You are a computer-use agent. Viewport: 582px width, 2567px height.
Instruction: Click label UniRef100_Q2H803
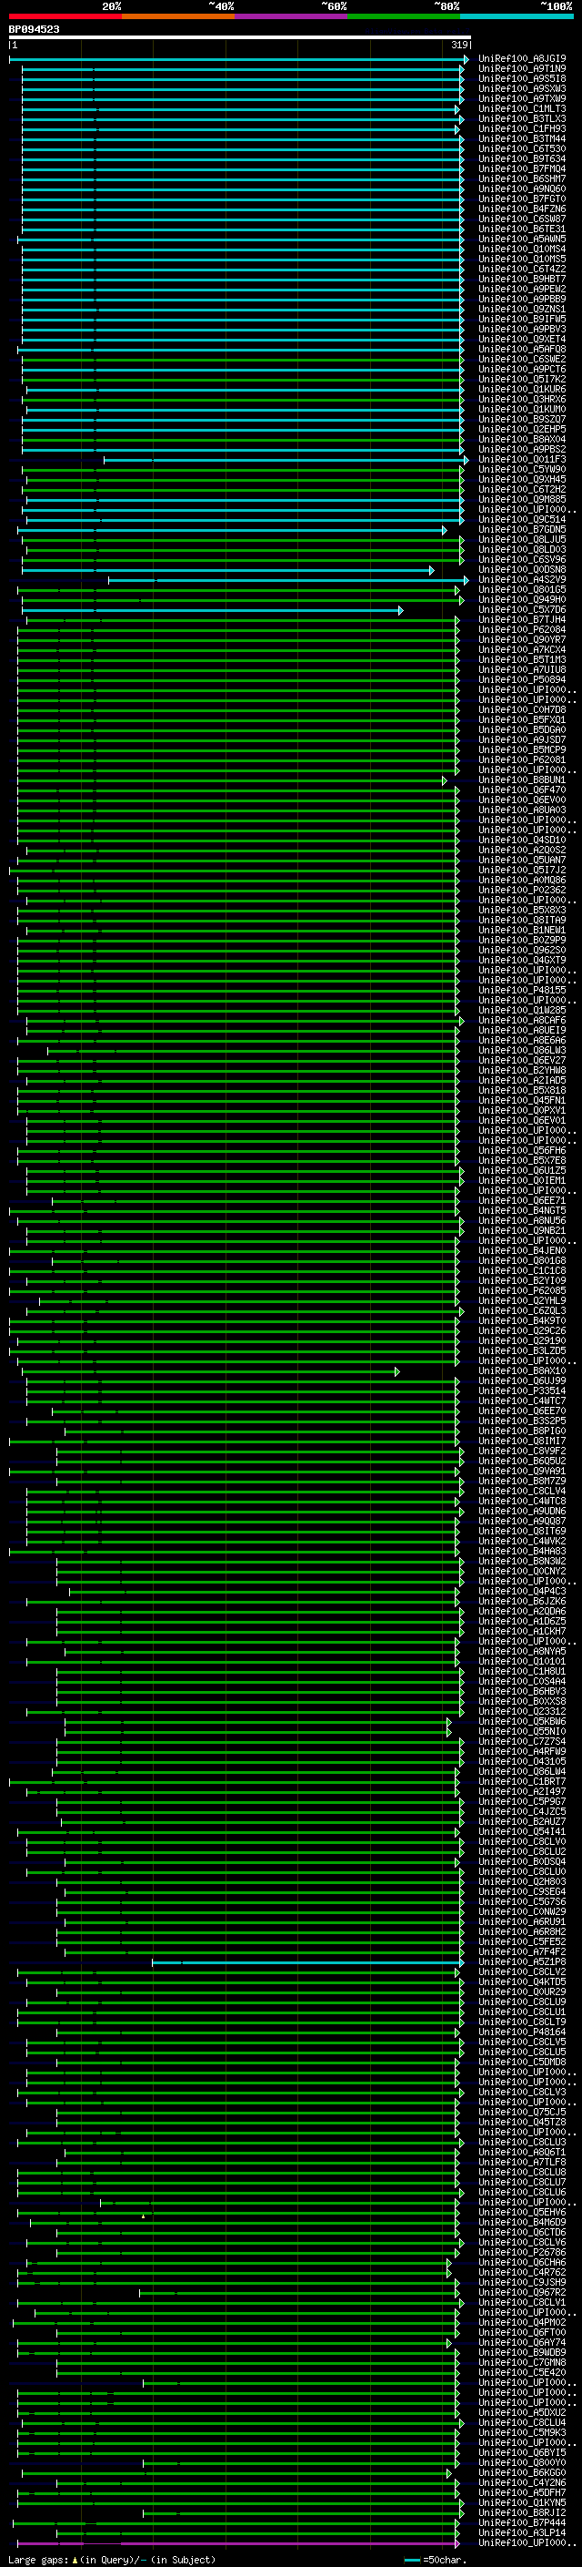click(x=522, y=1881)
